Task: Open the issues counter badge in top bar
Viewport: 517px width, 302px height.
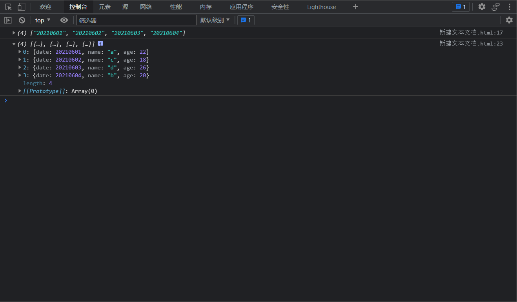Action: (x=461, y=7)
